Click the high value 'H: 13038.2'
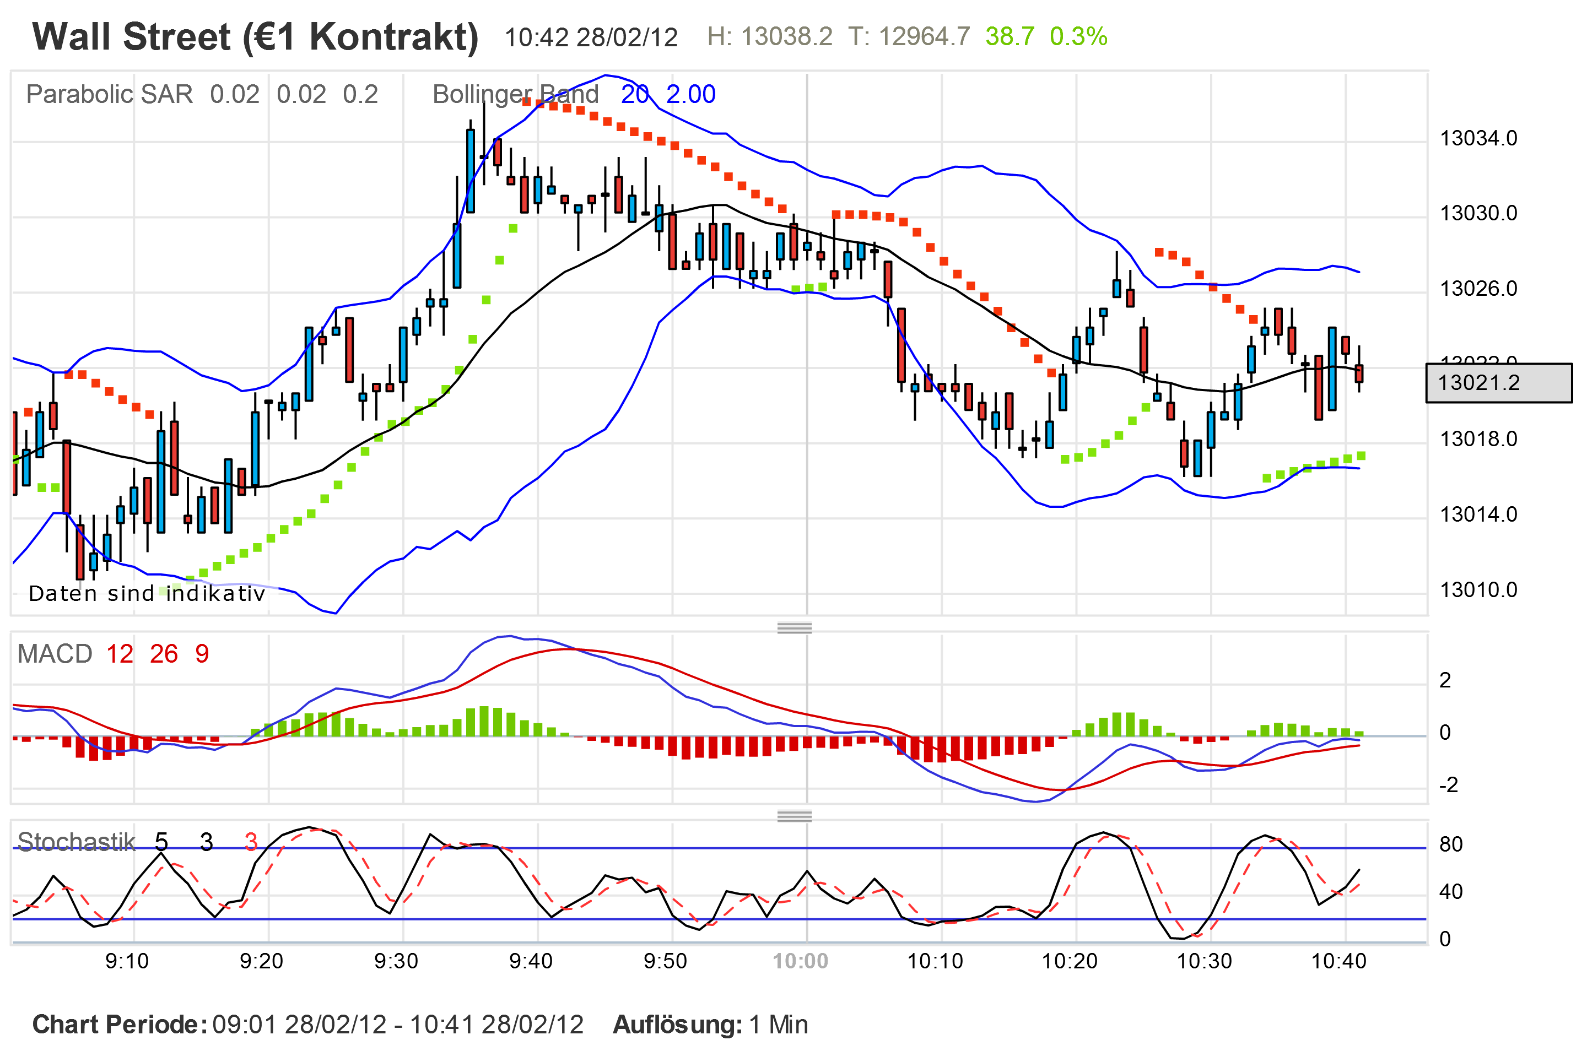1587x1051 pixels. point(770,37)
